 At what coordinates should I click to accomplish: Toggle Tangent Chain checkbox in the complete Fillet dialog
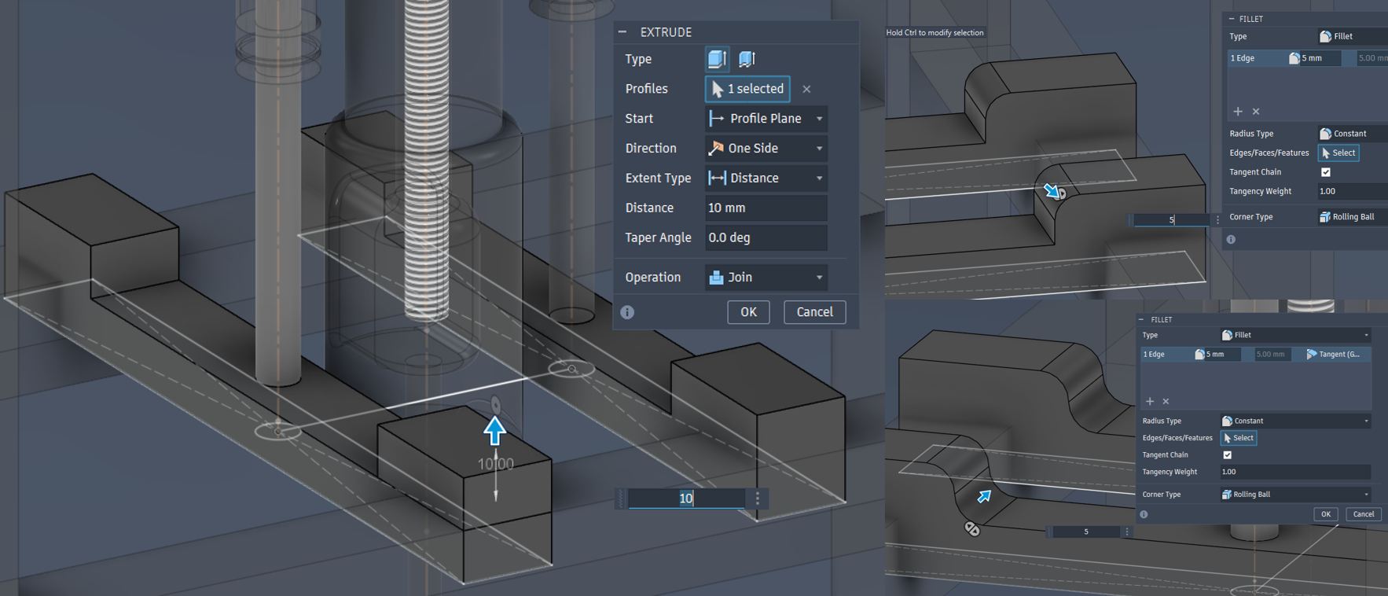tap(1227, 455)
